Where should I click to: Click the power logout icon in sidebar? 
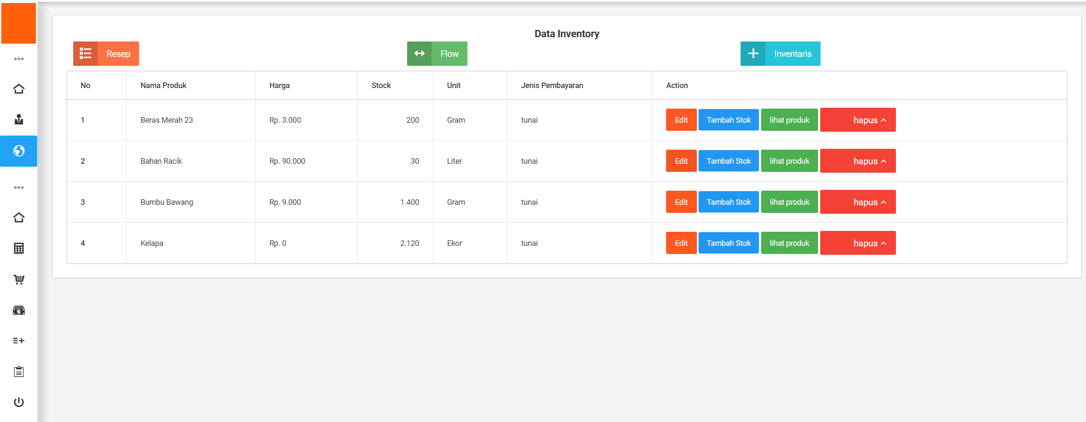(x=18, y=402)
